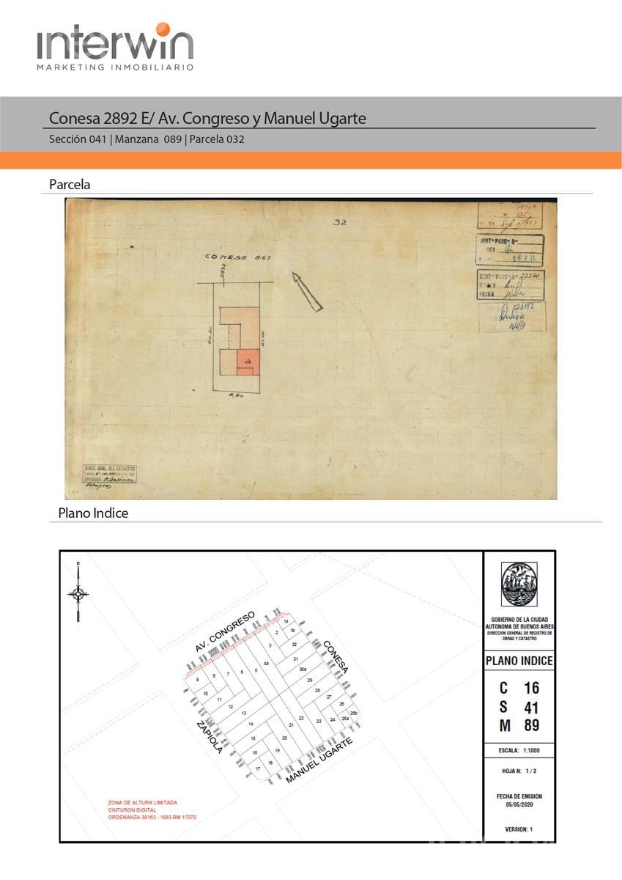This screenshot has height=880, width=622.
Task: Click the Dirección General del Catastro stamp
Action: (x=110, y=473)
